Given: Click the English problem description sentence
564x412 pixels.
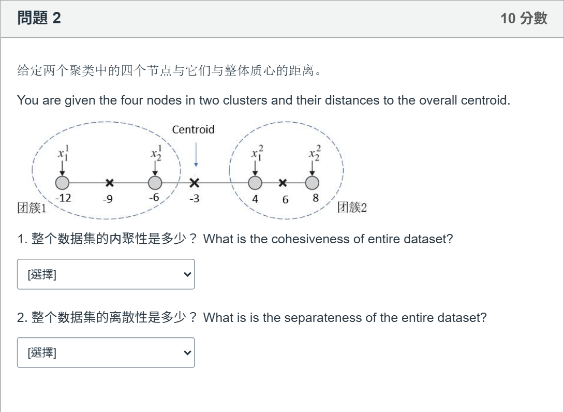Looking at the screenshot, I should pos(264,100).
